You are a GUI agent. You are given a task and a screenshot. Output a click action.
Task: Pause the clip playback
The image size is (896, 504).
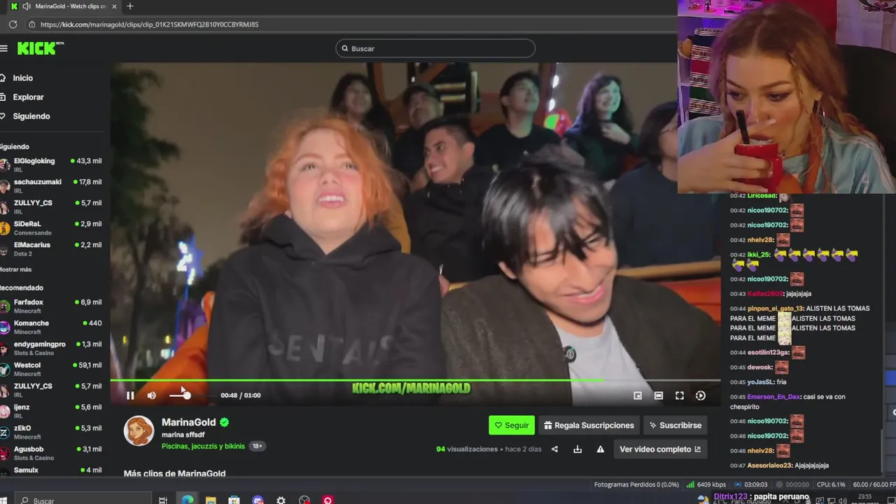pos(130,395)
